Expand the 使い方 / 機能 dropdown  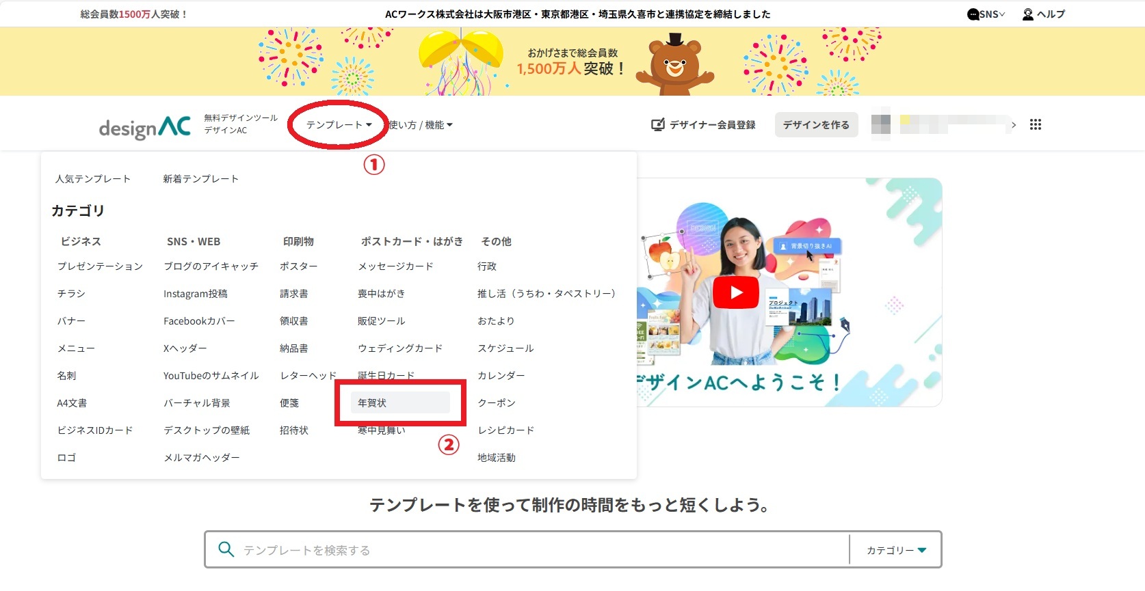click(421, 124)
